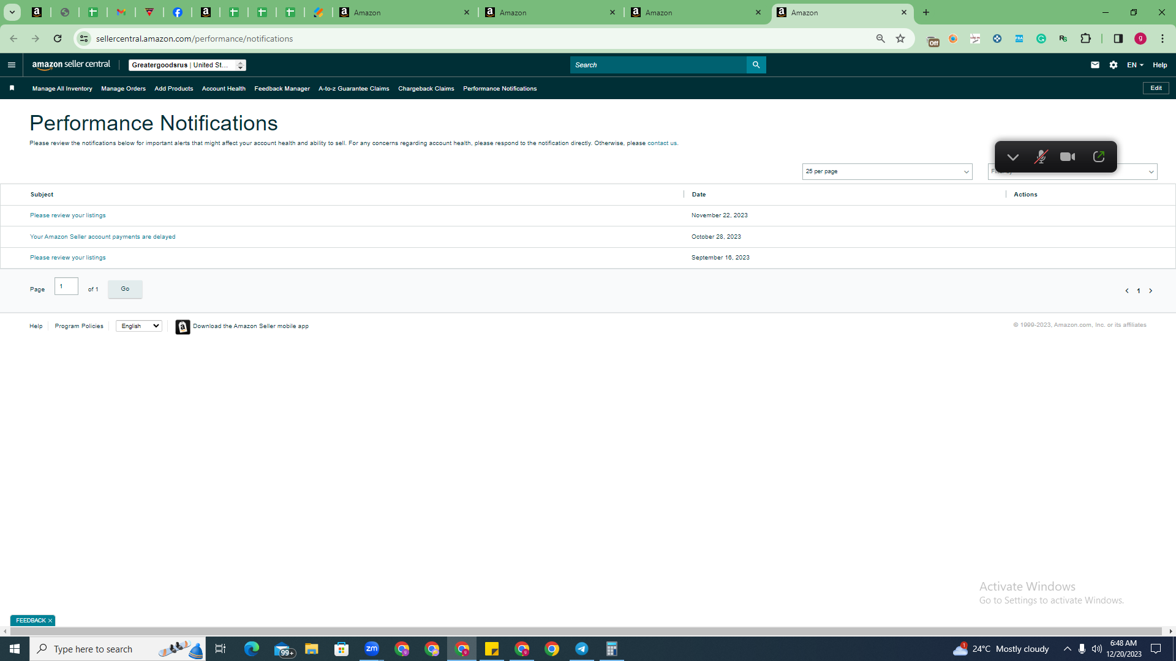
Task: Switch to the pinned Facebook tab
Action: click(178, 12)
